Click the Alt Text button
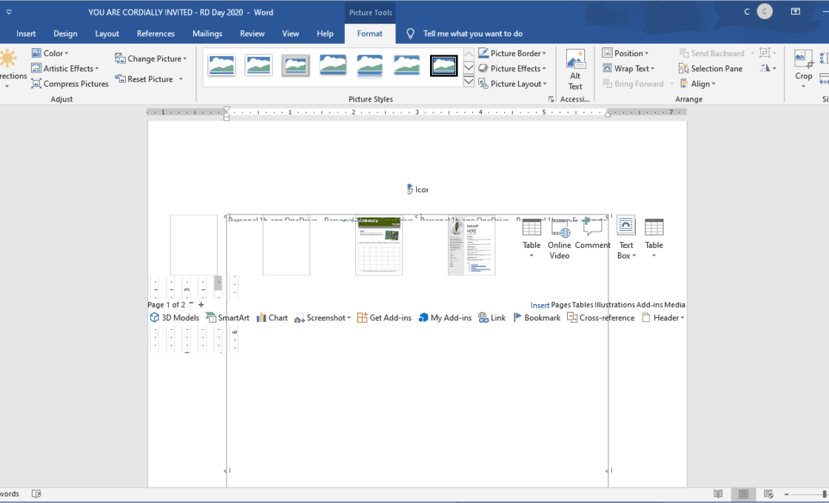The width and height of the screenshot is (829, 503). tap(575, 70)
